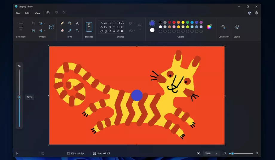The width and height of the screenshot is (275, 160).
Task: Pick the red color swatch
Action: (x=174, y=22)
